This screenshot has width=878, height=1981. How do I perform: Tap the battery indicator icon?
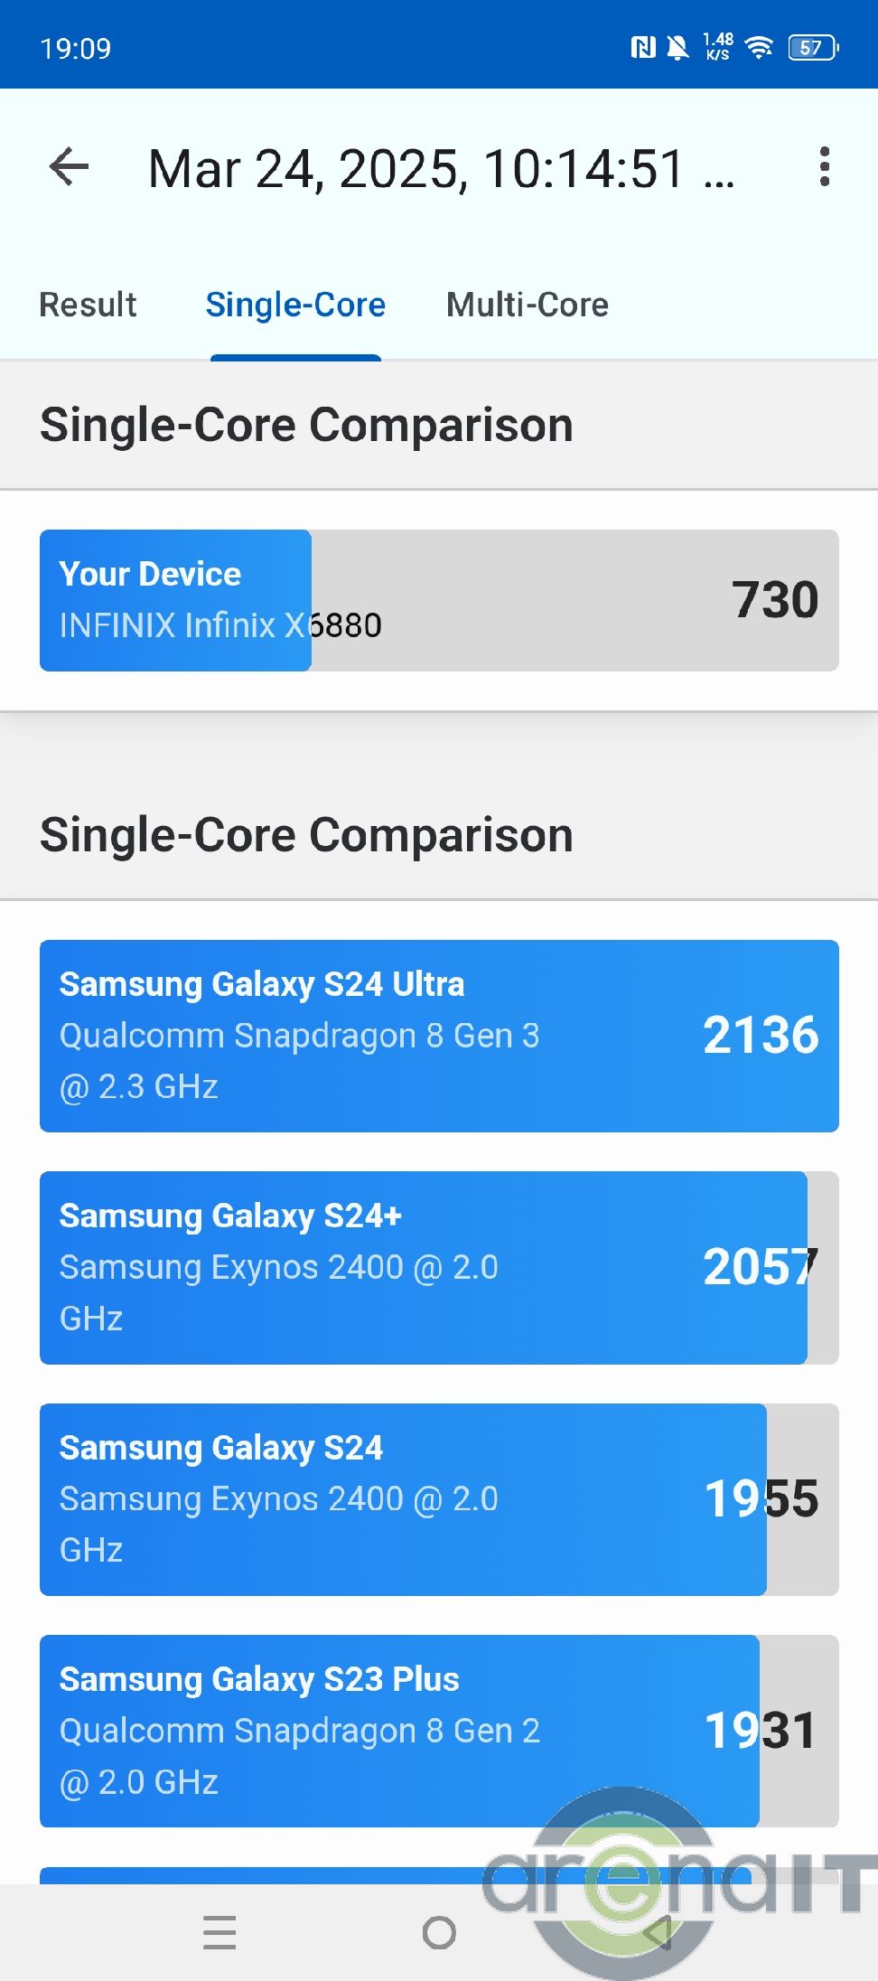click(813, 47)
